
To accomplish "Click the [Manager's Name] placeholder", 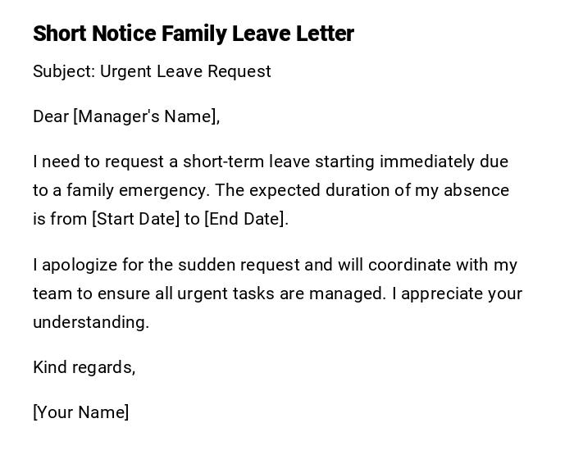I will [x=145, y=116].
